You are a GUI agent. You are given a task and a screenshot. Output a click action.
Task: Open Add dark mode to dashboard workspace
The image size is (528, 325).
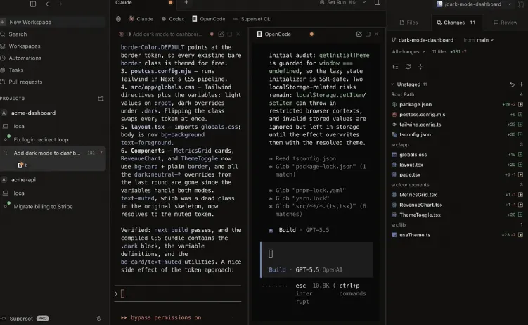[x=53, y=158]
